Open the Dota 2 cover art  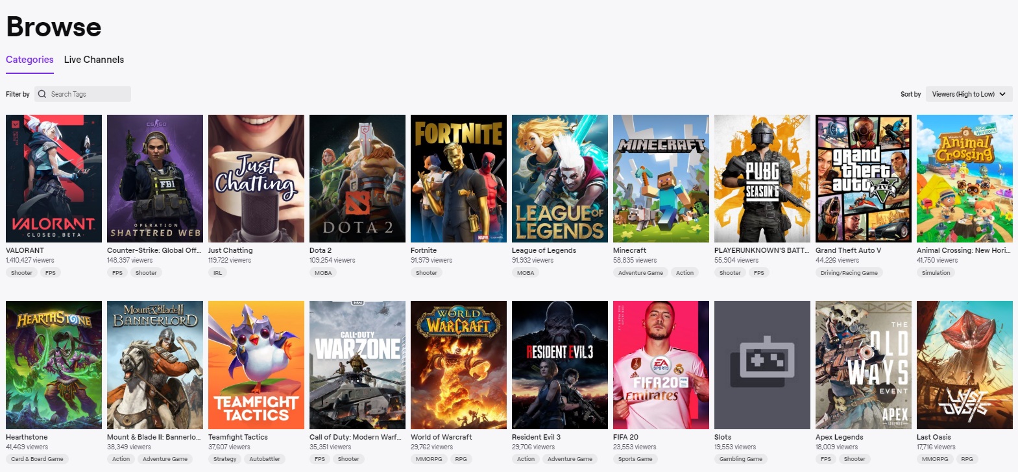tap(358, 178)
